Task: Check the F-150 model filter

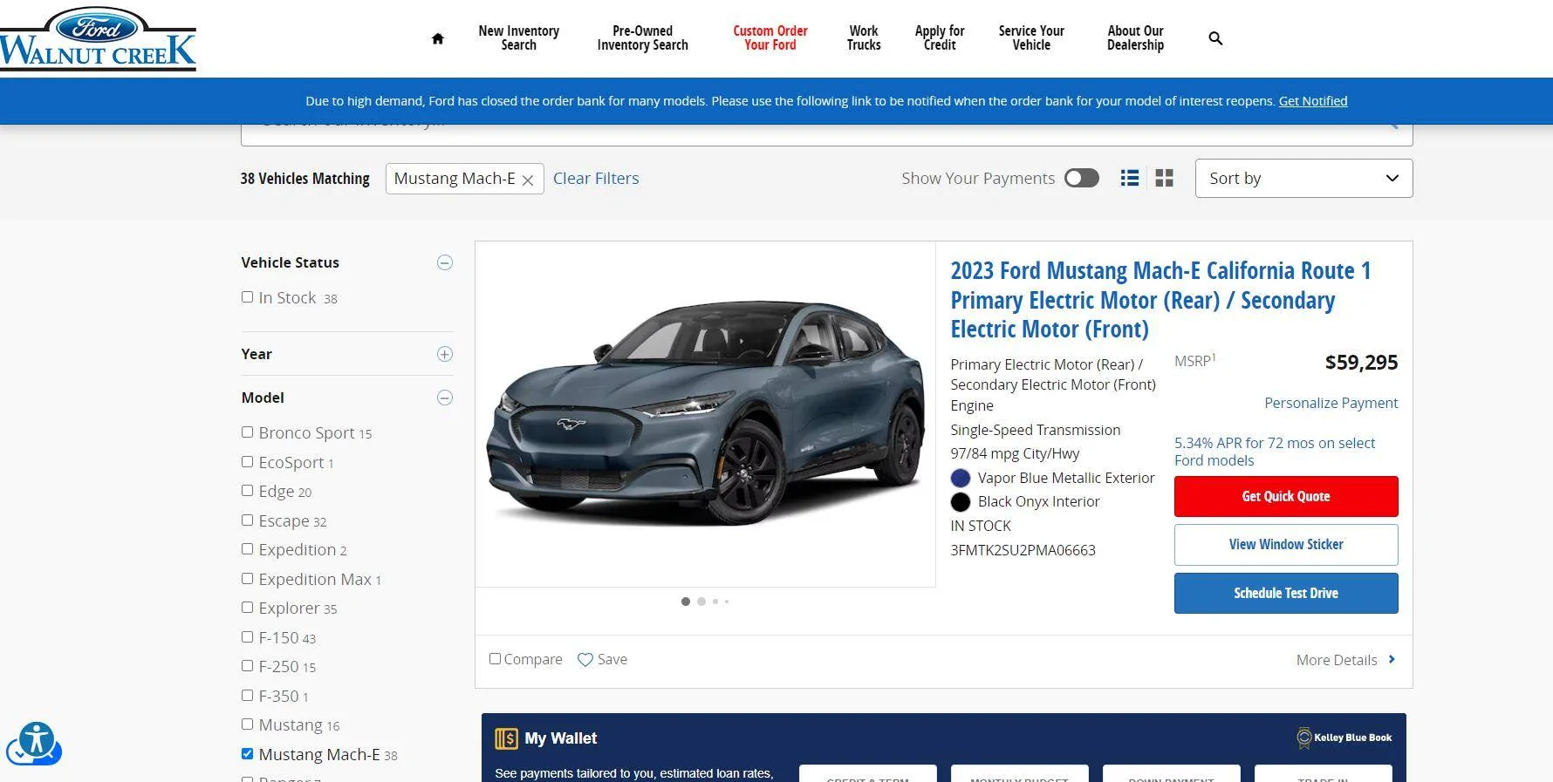Action: tap(247, 637)
